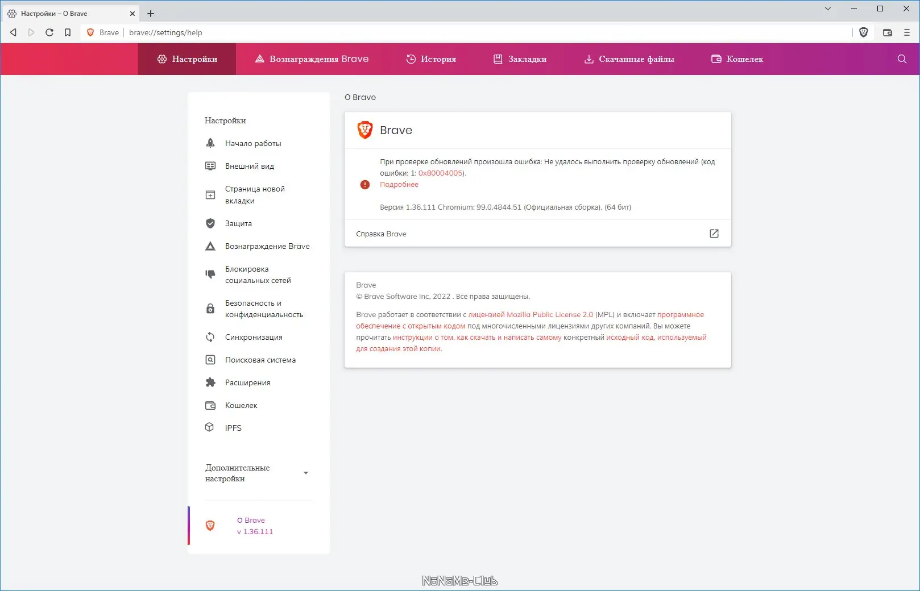Close the Настройки – О Brave tab
Screen dimensions: 920x591
click(x=132, y=14)
